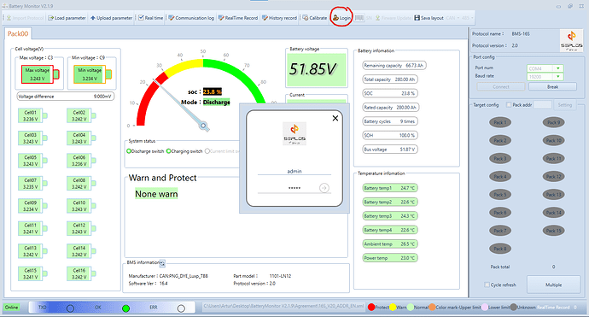Click the Cell01 battery icon
The height and width of the screenshot is (317, 589).
point(32,116)
